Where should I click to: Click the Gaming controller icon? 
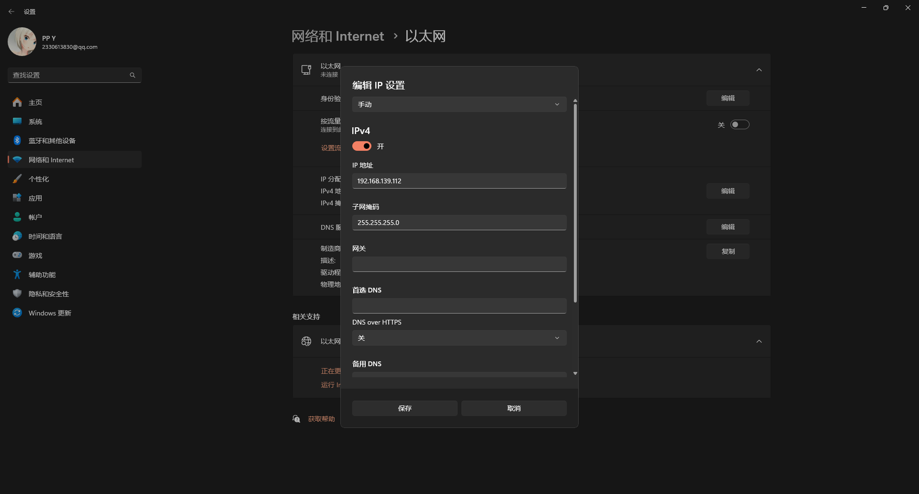pyautogui.click(x=17, y=256)
